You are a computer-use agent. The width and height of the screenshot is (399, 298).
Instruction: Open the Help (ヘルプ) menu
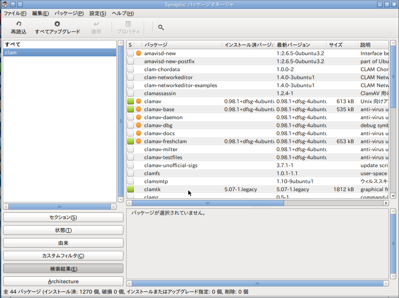123,13
